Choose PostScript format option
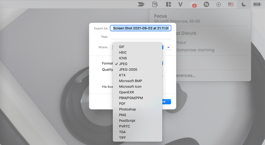Viewport: 265px width, 145px height. (x=137, y=120)
